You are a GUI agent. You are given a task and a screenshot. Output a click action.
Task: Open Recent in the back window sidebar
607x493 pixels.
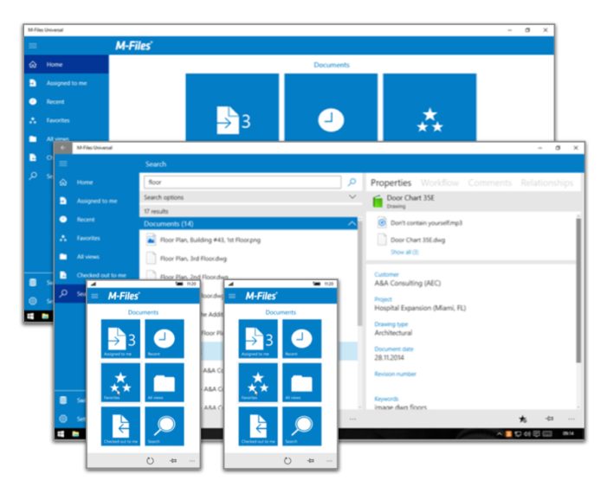(x=67, y=102)
